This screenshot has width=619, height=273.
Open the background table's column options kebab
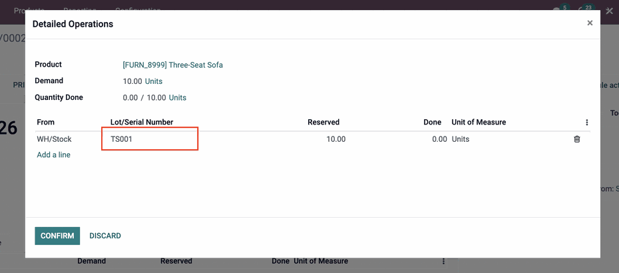click(444, 261)
